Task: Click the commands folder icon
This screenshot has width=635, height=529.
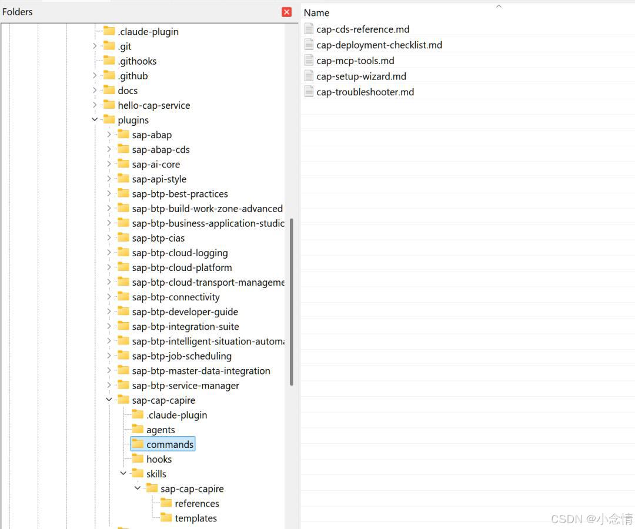Action: [x=138, y=444]
